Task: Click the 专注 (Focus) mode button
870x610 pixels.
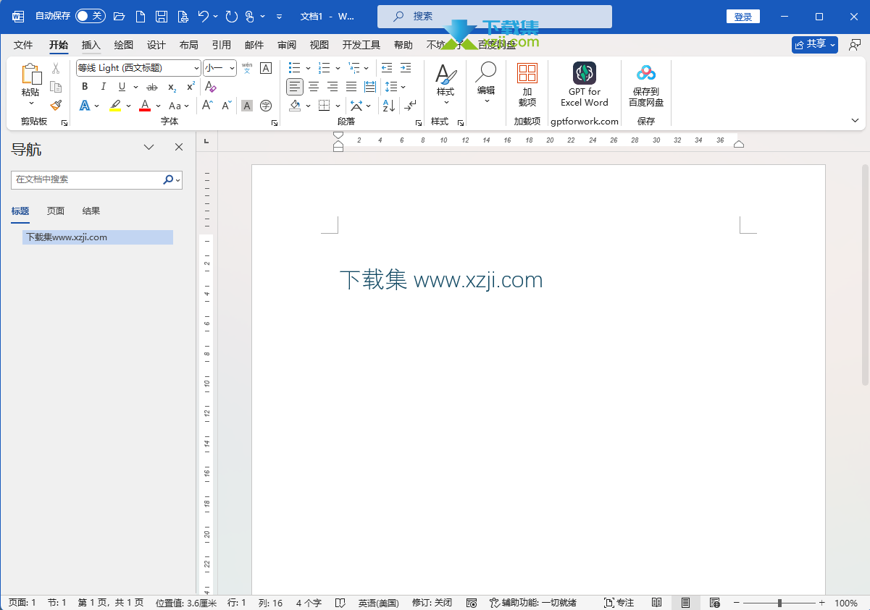Action: [619, 603]
